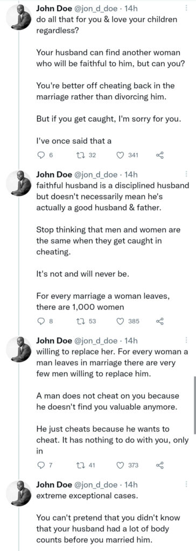Like the tweet with 385 likes
The height and width of the screenshot is (551, 196).
[x=121, y=321]
